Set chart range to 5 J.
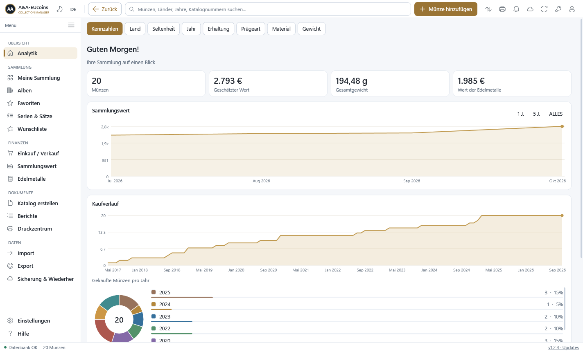Screen dimensions: 583x352 point(536,114)
